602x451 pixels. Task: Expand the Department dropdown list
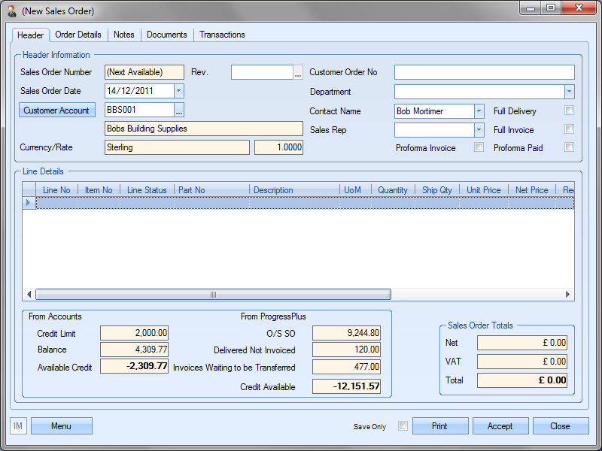[569, 92]
